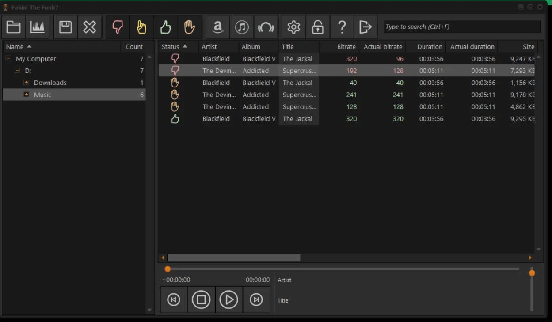Viewport: 552px width, 322px height.
Task: Collapse the My Computer tree node
Action: pyautogui.click(x=8, y=59)
